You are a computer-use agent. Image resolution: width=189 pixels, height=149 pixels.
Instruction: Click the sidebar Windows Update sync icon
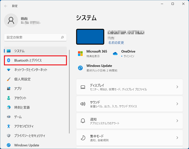9,145
